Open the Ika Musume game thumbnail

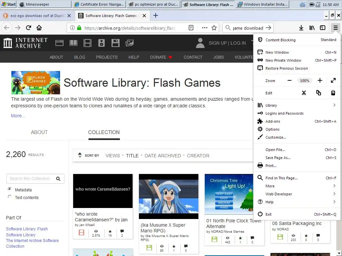[x=169, y=196]
